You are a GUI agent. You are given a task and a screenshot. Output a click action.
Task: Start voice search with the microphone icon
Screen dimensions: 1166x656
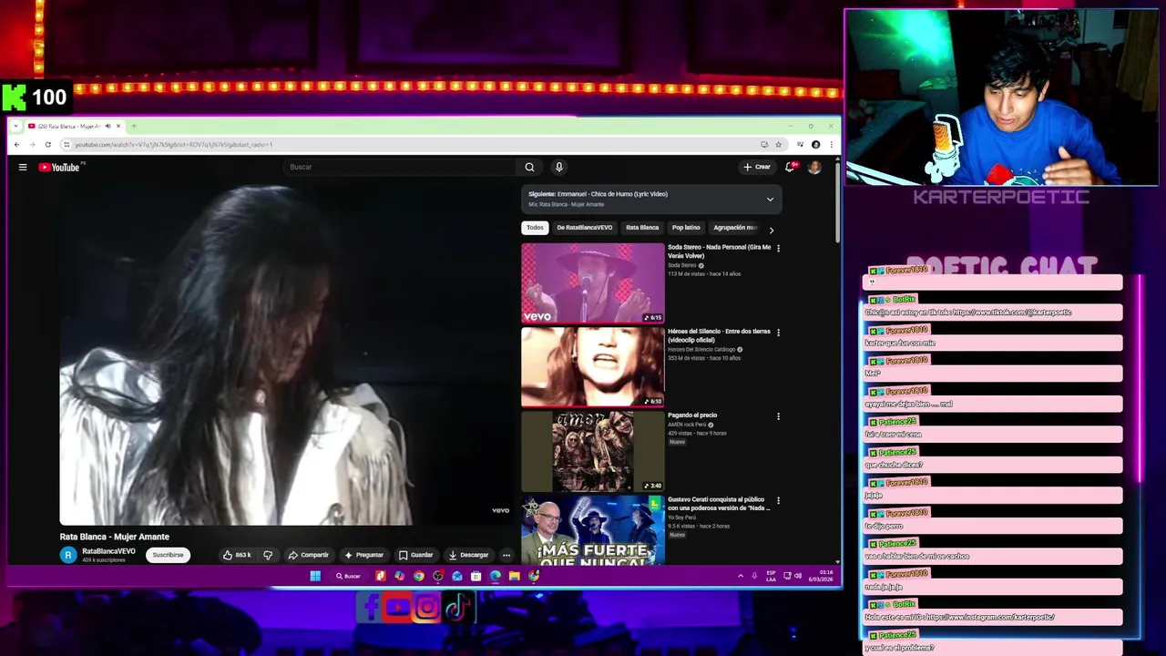pyautogui.click(x=558, y=167)
